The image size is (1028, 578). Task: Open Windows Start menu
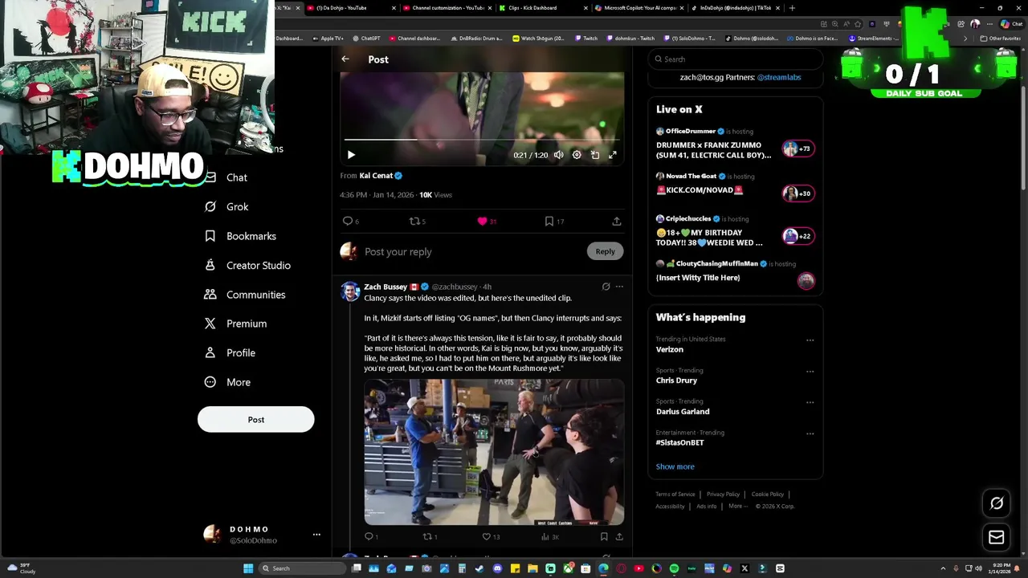pos(248,568)
